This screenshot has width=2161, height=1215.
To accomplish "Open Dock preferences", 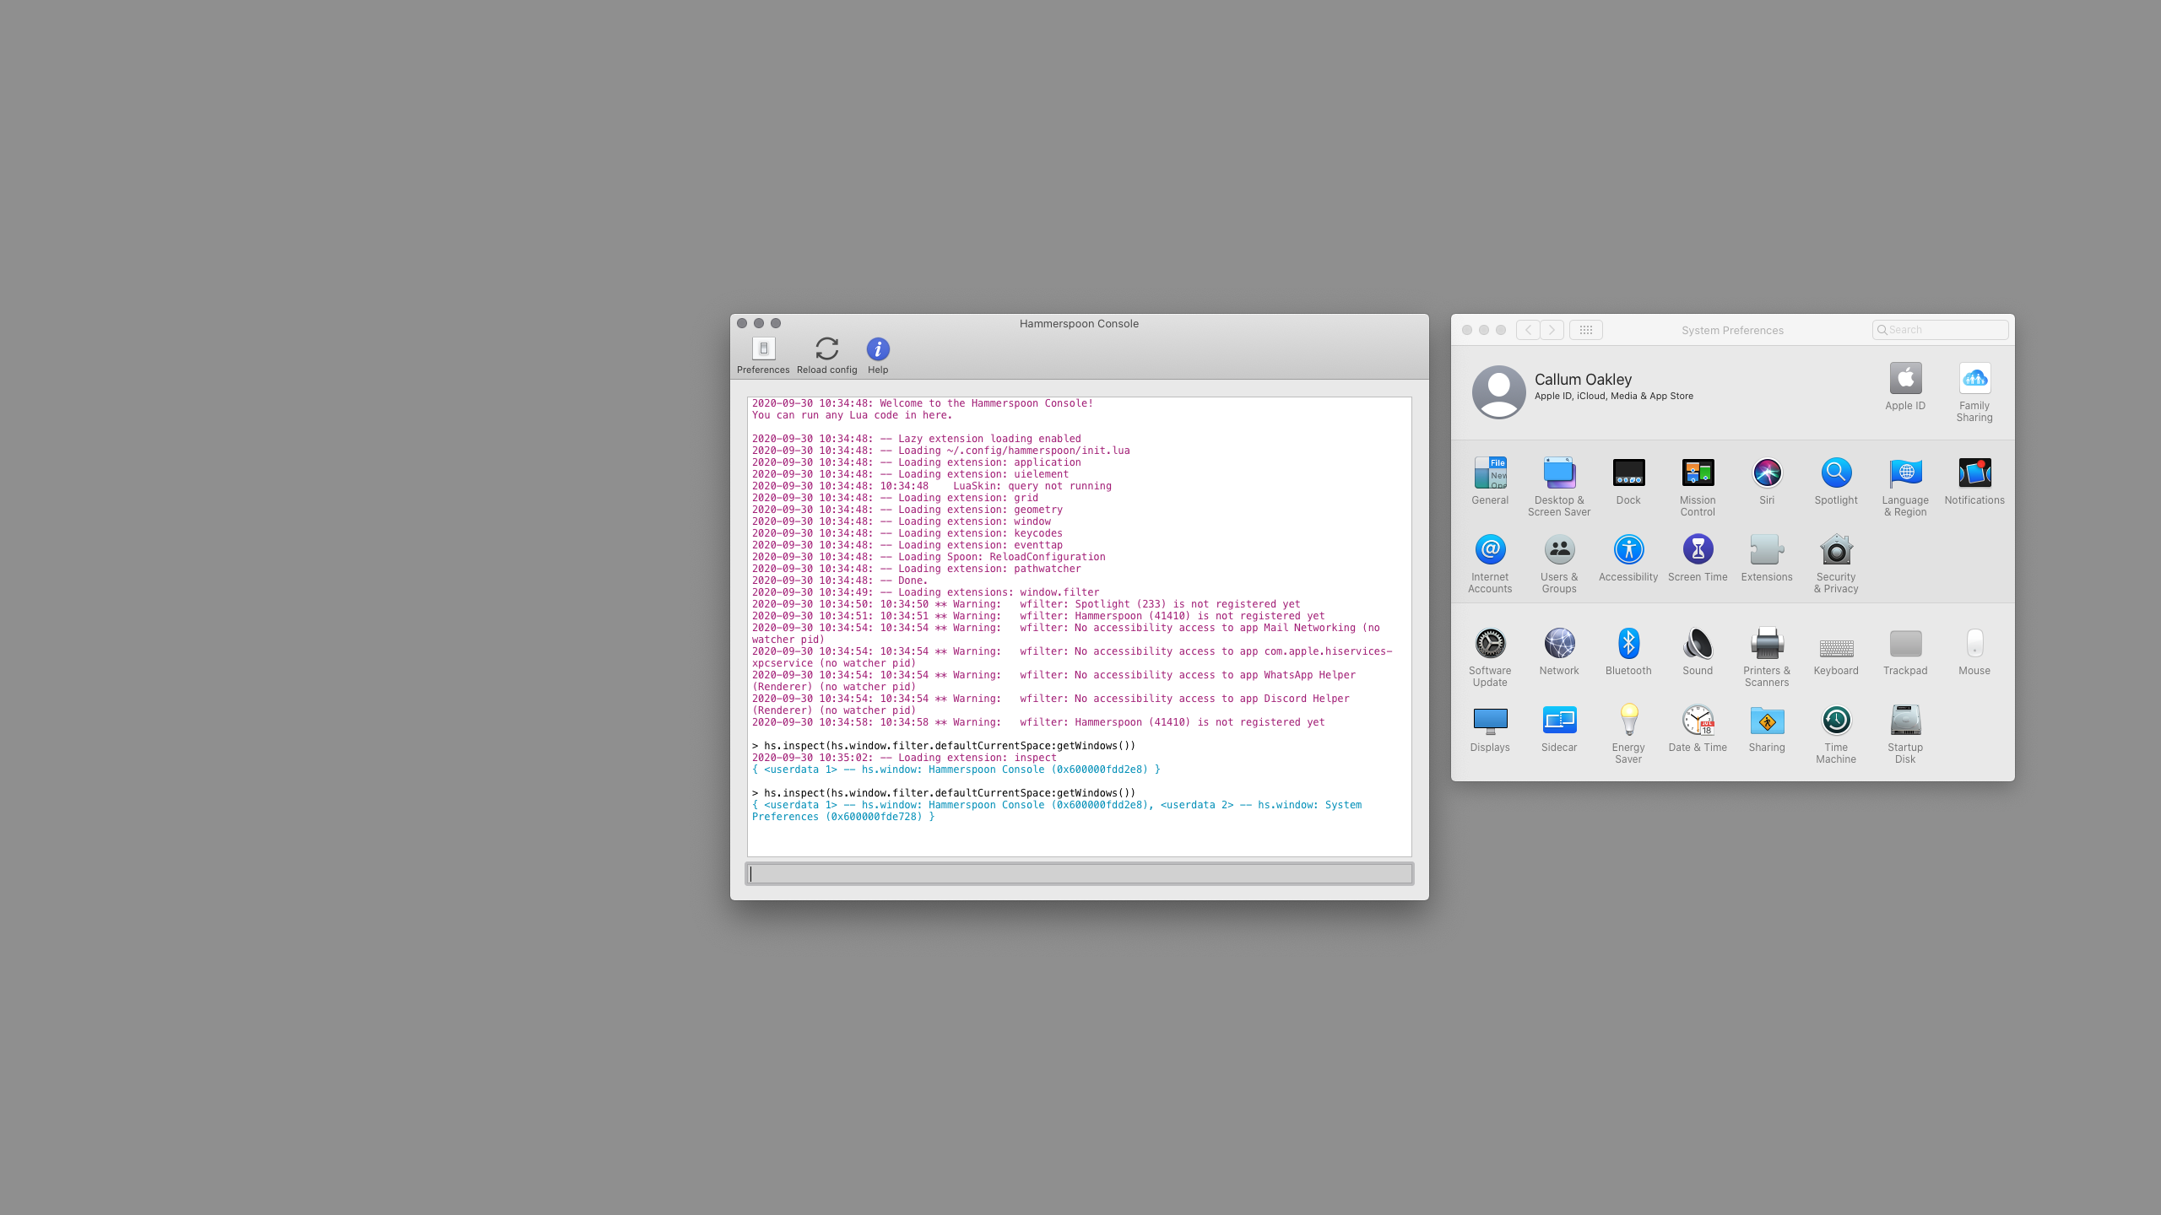I will [x=1628, y=482].
